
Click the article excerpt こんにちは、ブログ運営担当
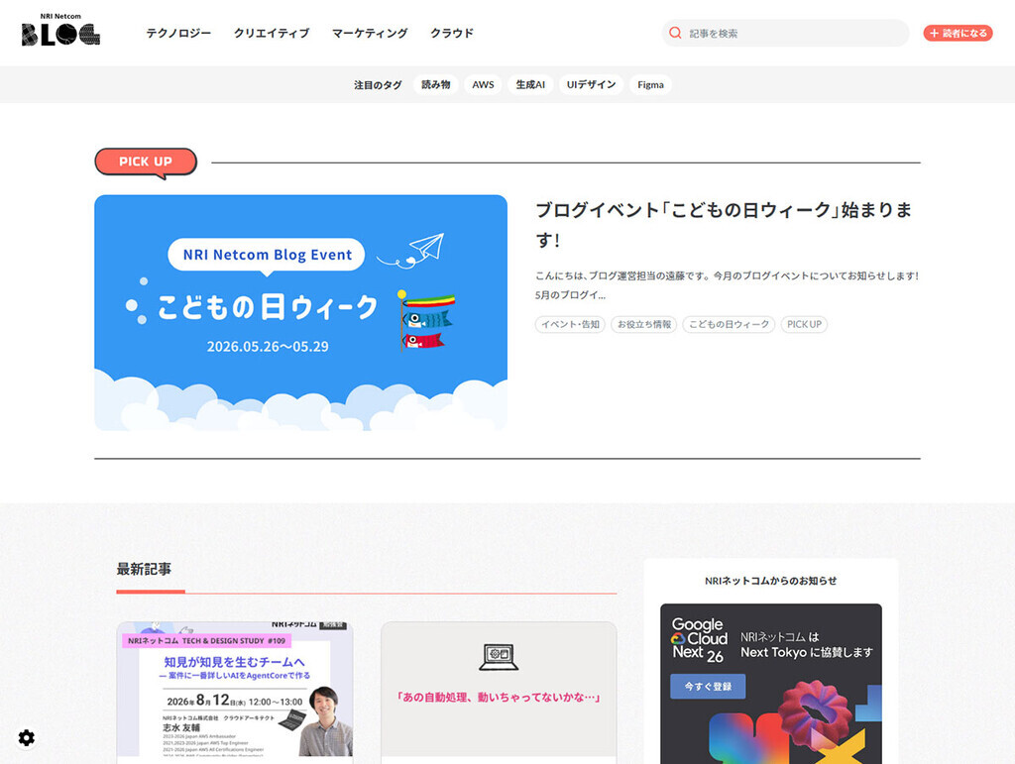727,284
